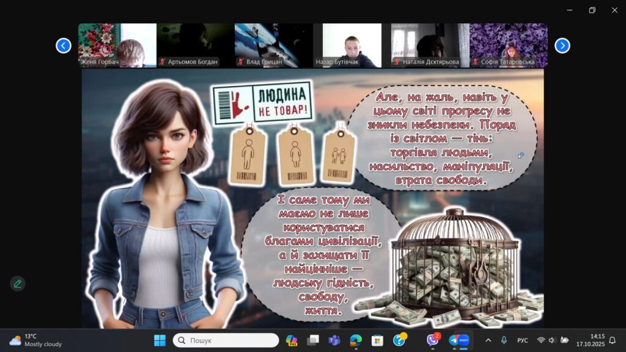Open Microsoft Store from the taskbar

377,340
